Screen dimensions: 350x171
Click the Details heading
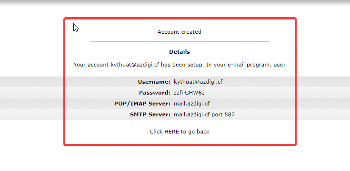point(180,52)
